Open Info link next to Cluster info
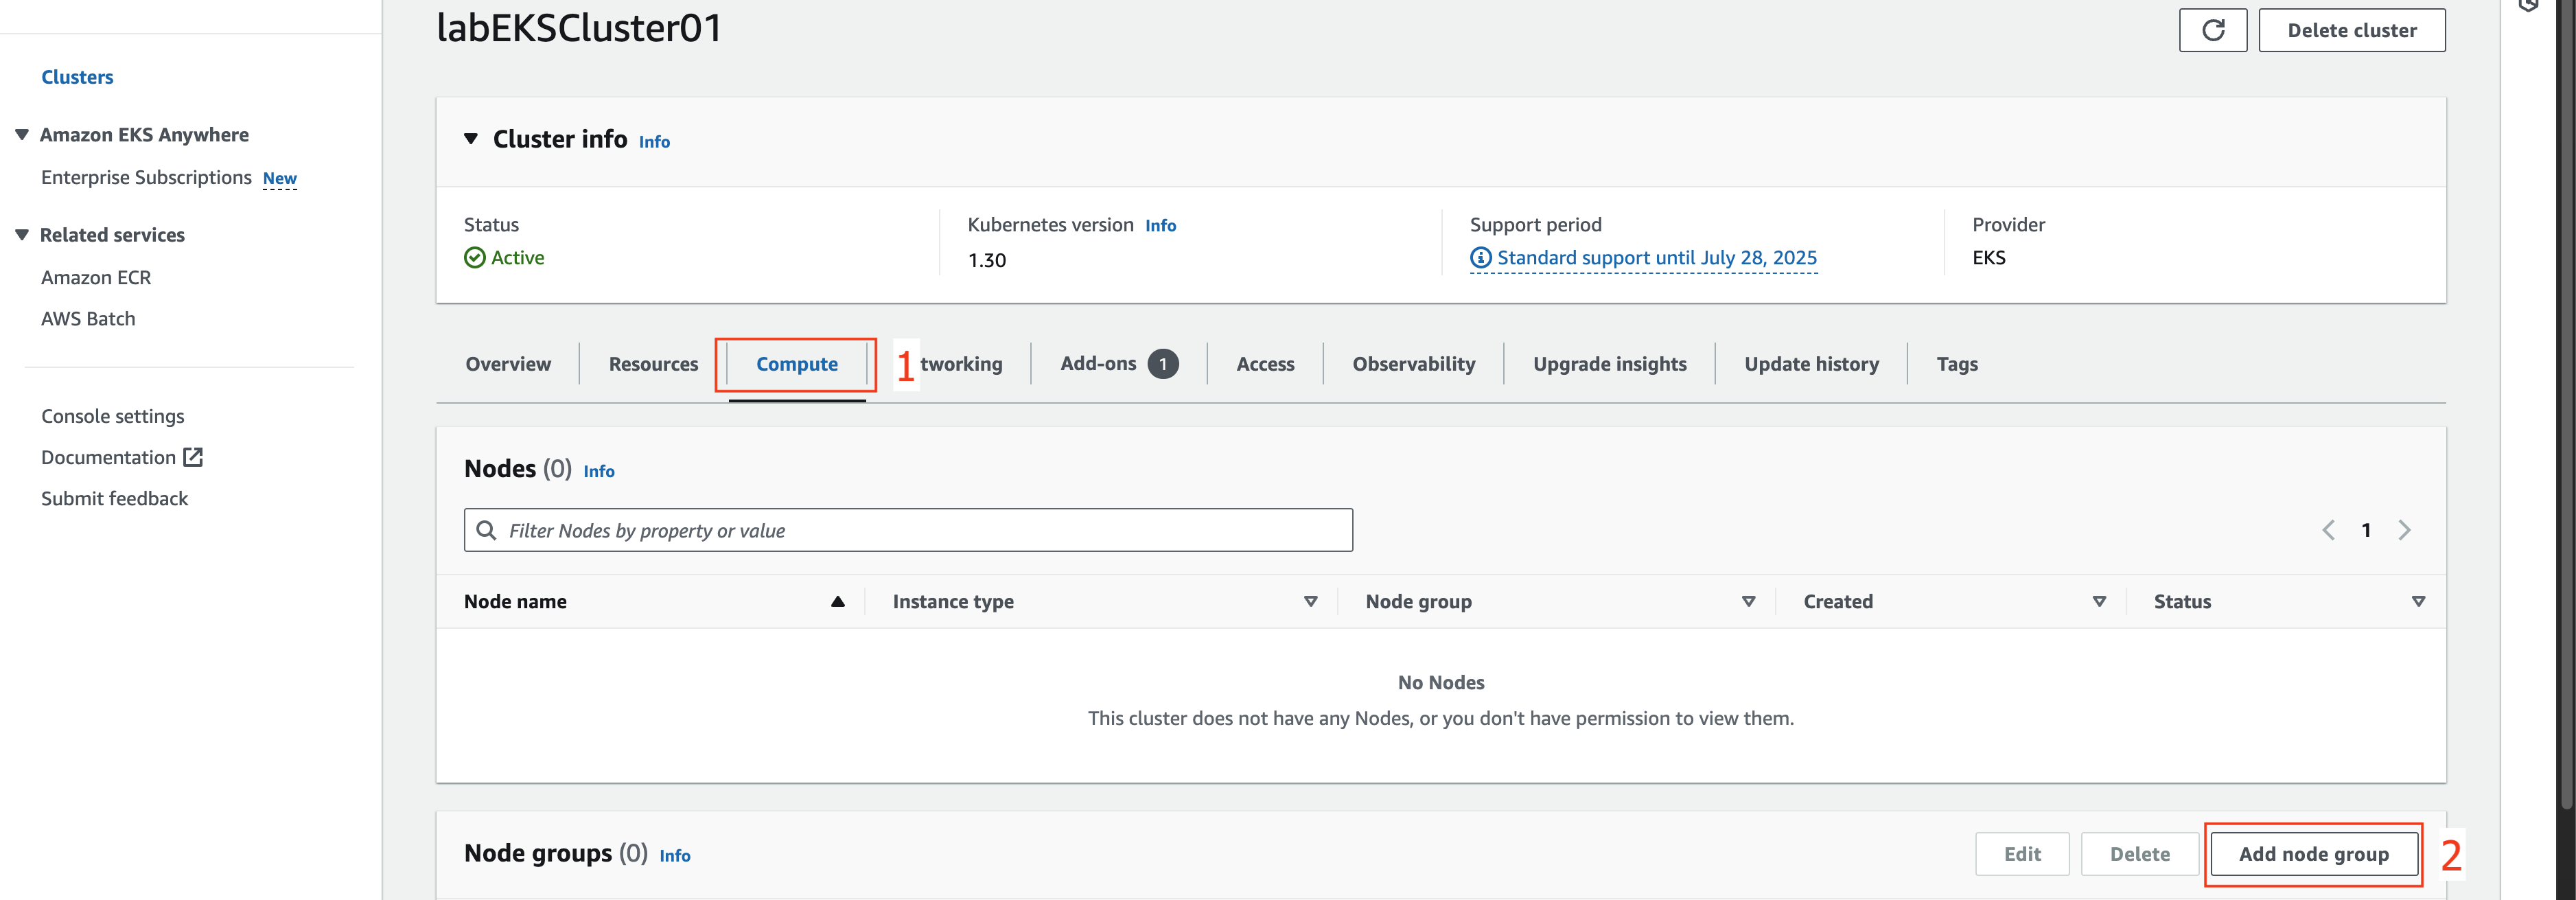 pos(654,142)
